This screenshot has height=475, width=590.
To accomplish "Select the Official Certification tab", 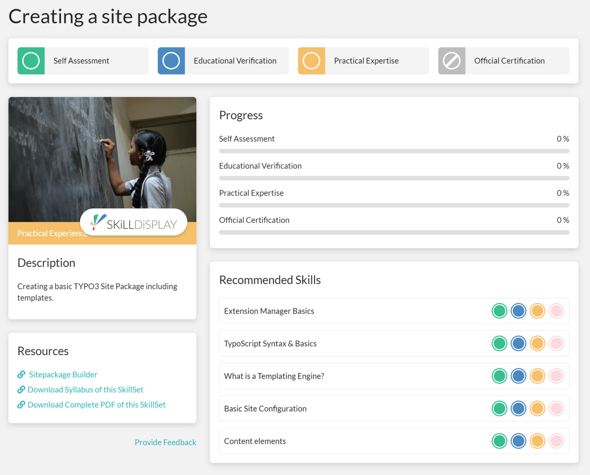I will point(509,61).
